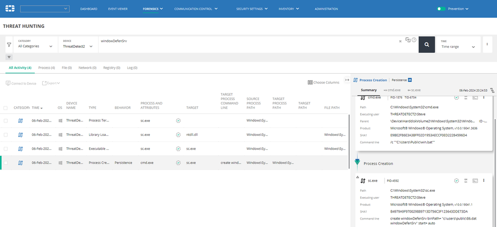Check the Process Creation row checkbox
Image resolution: width=497 pixels, height=227 pixels.
[x=5, y=162]
